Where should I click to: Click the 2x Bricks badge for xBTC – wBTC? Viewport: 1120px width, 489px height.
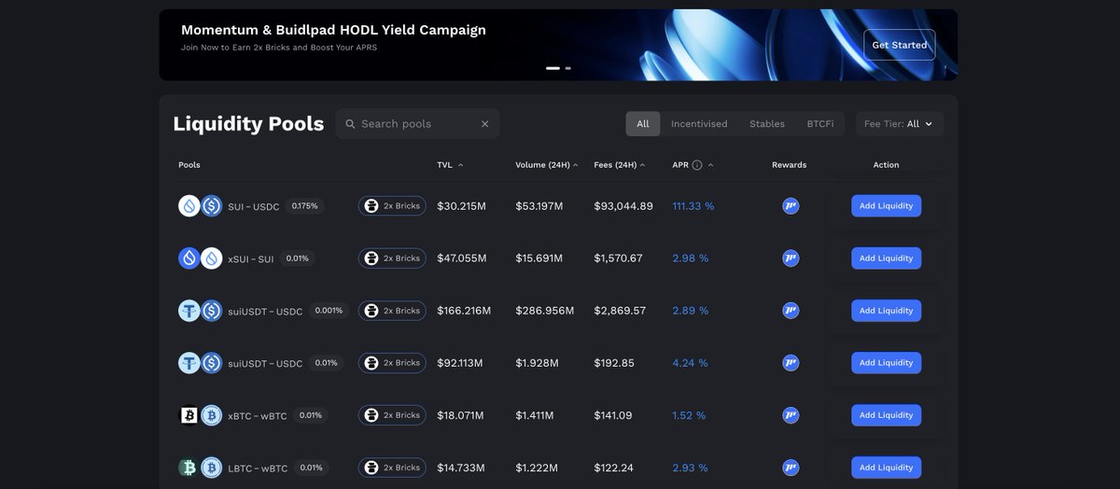pyautogui.click(x=392, y=415)
